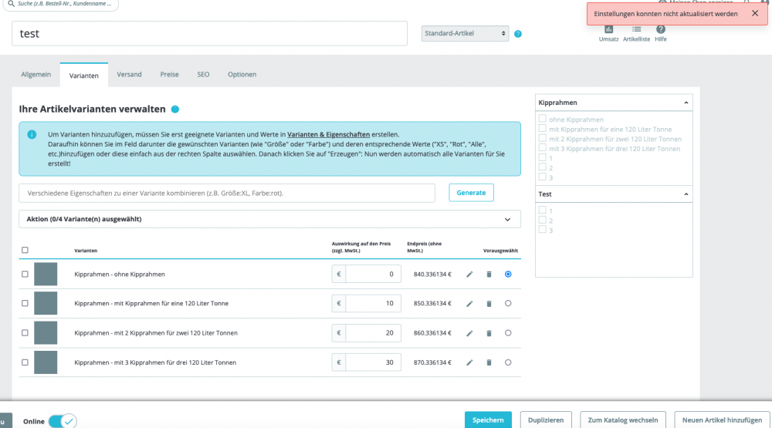The height and width of the screenshot is (428, 772).
Task: Switch to the Varianten tab
Action: [x=83, y=76]
